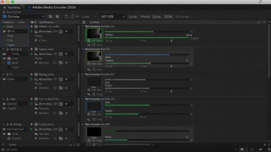Click the folder icon in the Eac hcfpotinier group
The image size is (271, 152).
(x=61, y=113)
